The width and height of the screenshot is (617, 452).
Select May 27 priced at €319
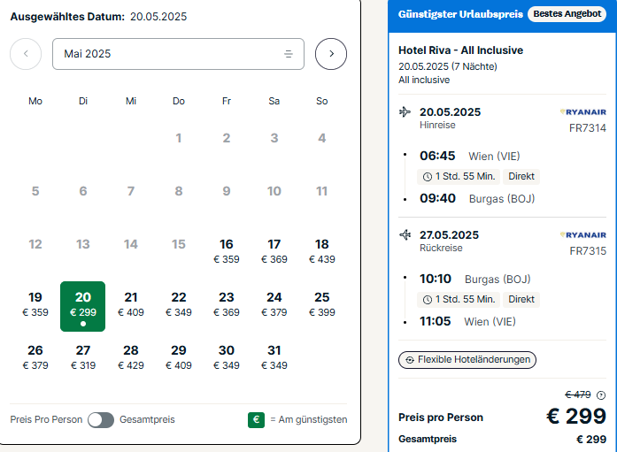pyautogui.click(x=83, y=356)
